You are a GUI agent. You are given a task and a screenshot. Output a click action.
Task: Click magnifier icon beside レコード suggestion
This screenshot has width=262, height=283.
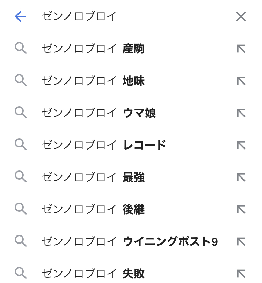[21, 145]
